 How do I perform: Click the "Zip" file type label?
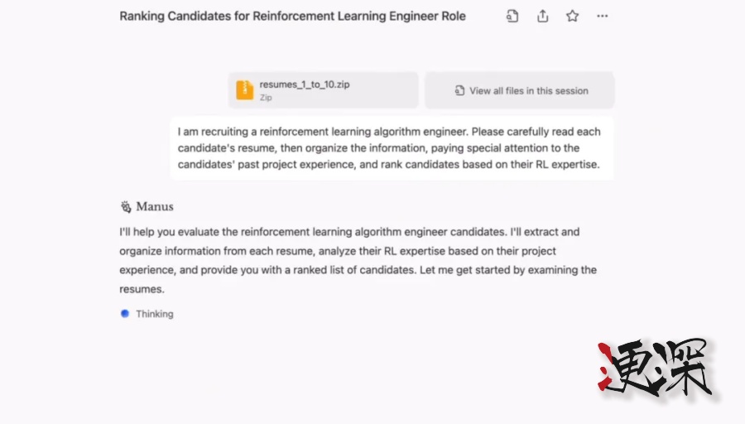point(266,98)
